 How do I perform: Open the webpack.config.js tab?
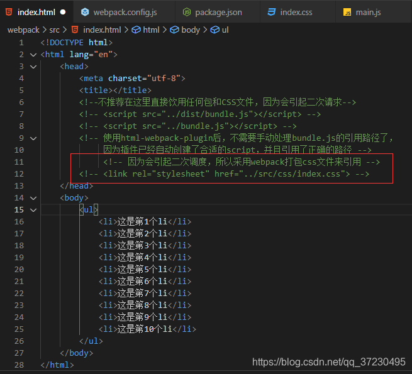point(125,12)
